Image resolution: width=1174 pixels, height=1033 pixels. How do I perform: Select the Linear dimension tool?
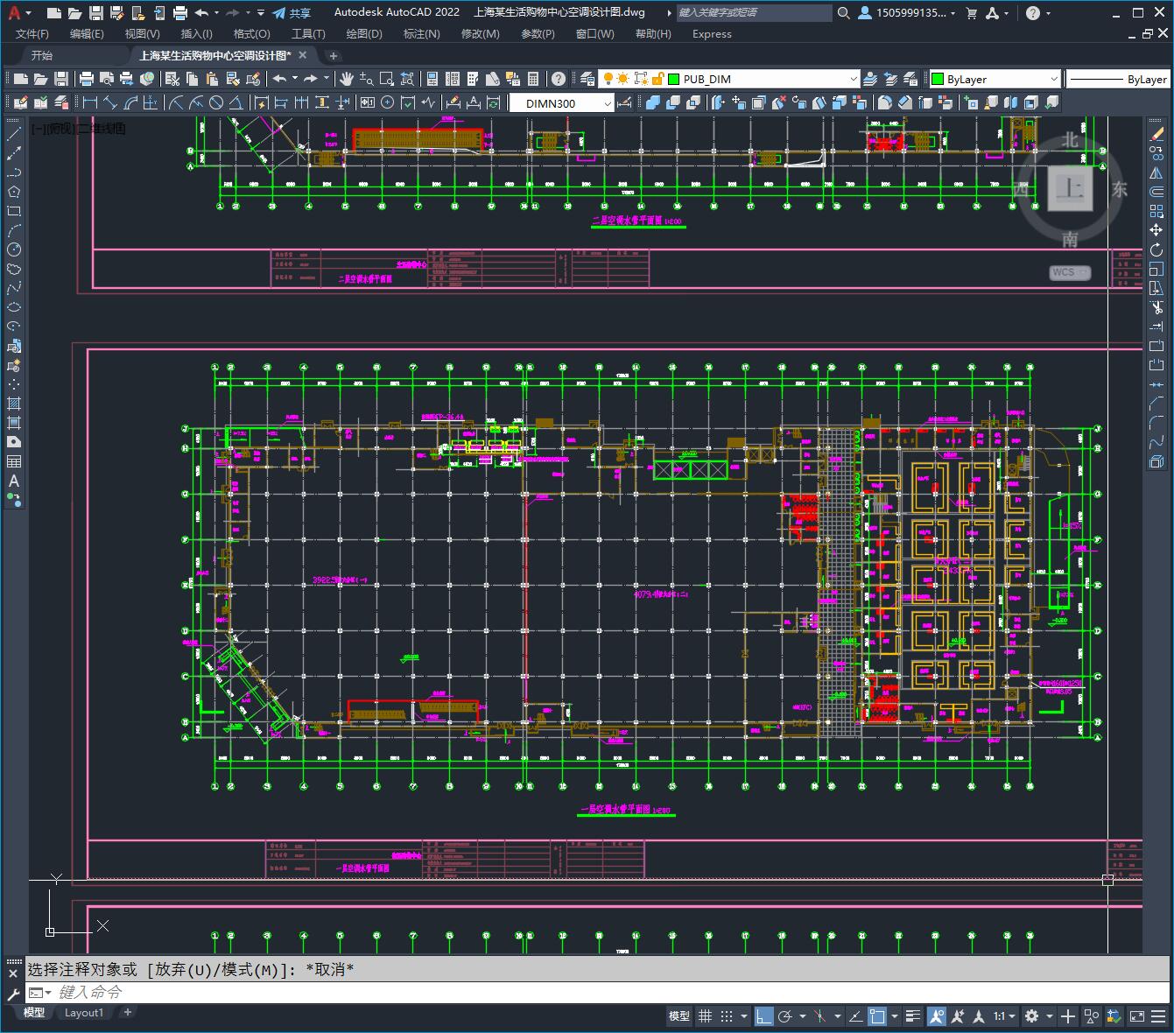click(90, 102)
